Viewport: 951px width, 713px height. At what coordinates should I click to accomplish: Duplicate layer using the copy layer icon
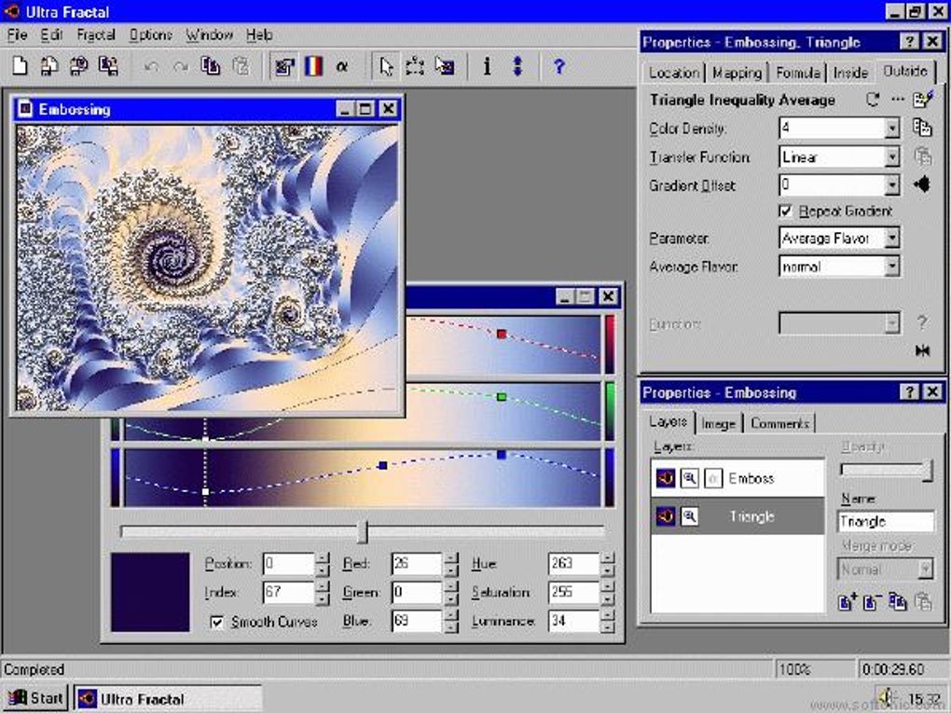click(x=898, y=601)
